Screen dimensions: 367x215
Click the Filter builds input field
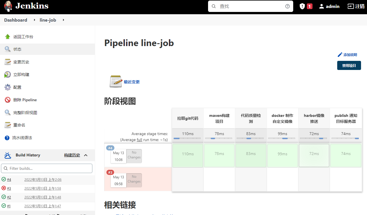tap(47, 168)
